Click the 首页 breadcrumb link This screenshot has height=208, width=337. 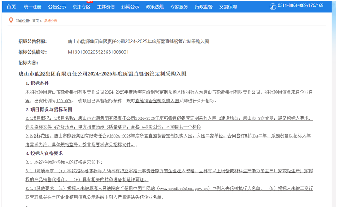(35, 21)
